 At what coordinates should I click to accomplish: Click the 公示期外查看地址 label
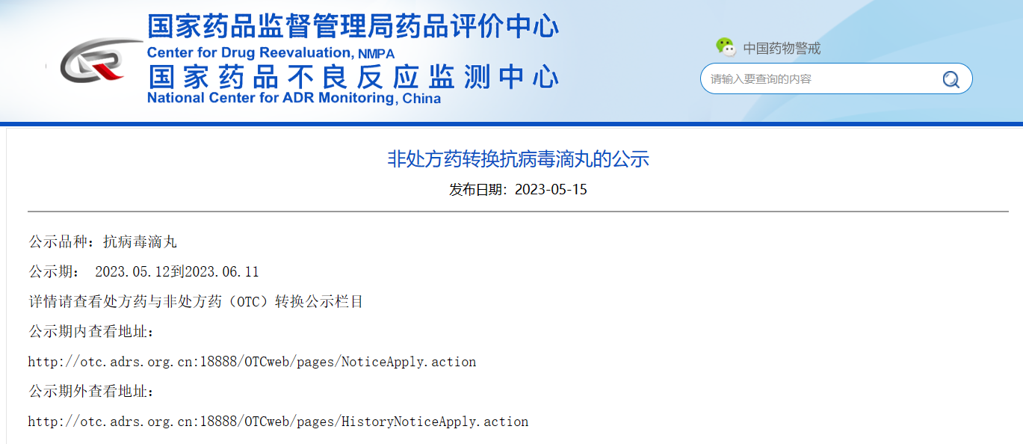pyautogui.click(x=92, y=392)
